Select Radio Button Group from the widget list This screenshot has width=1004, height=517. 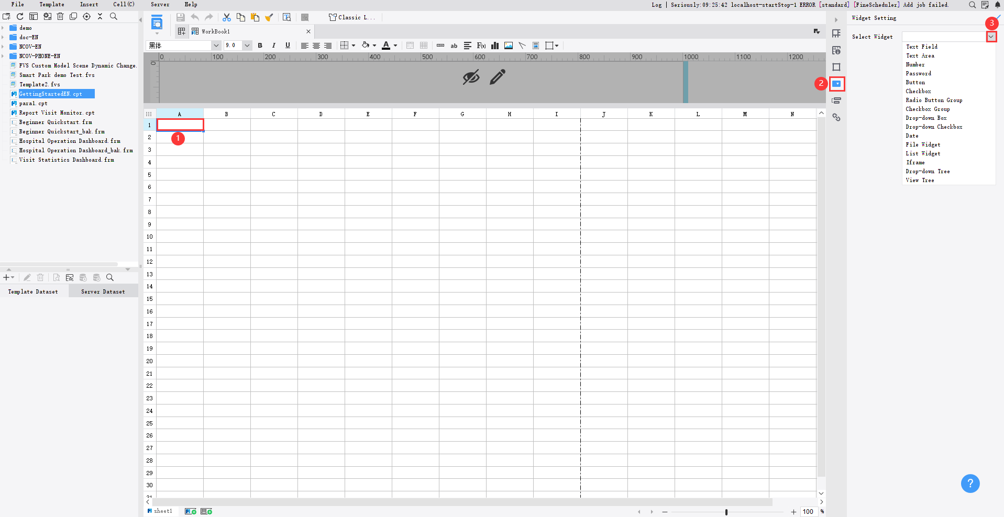[934, 100]
